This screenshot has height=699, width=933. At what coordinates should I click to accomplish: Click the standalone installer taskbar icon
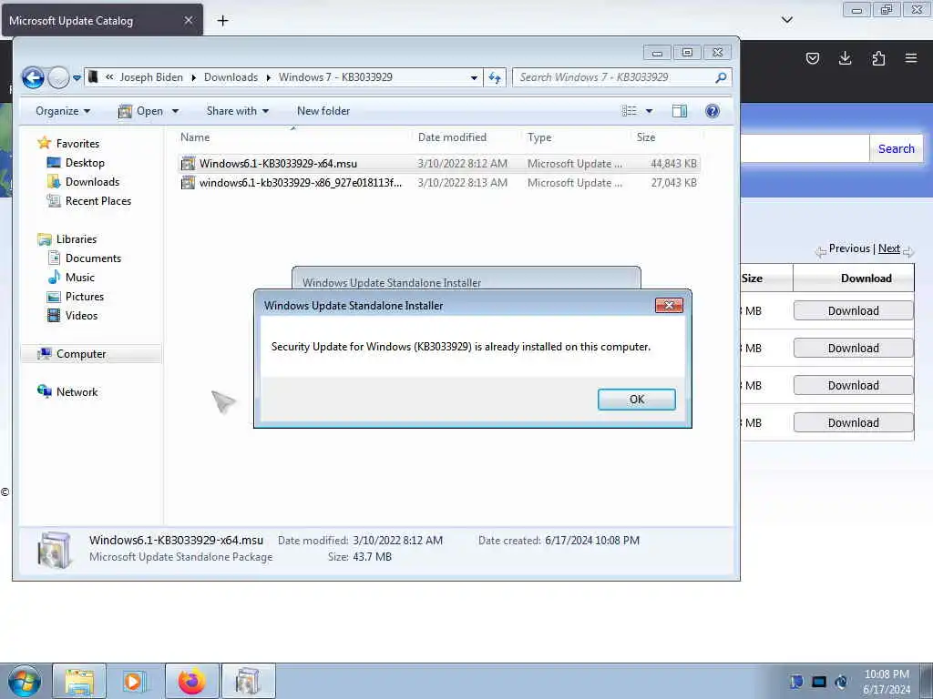(x=248, y=681)
